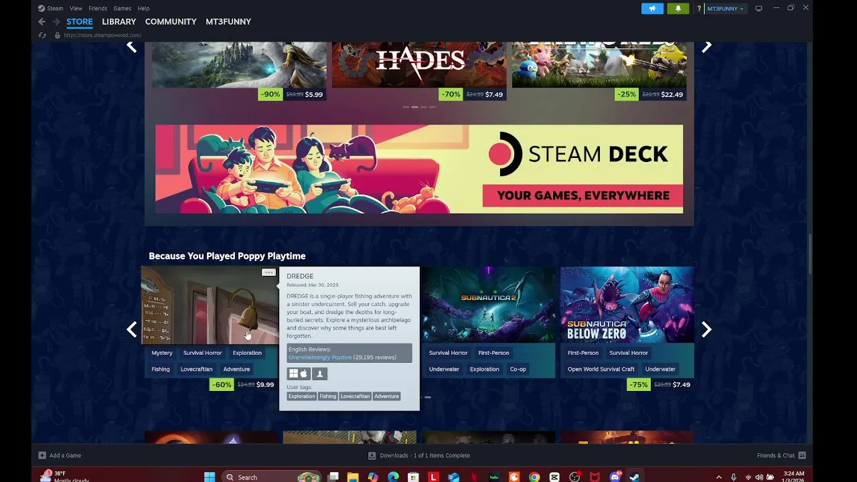Open File Explorer from the taskbar

pyautogui.click(x=353, y=477)
